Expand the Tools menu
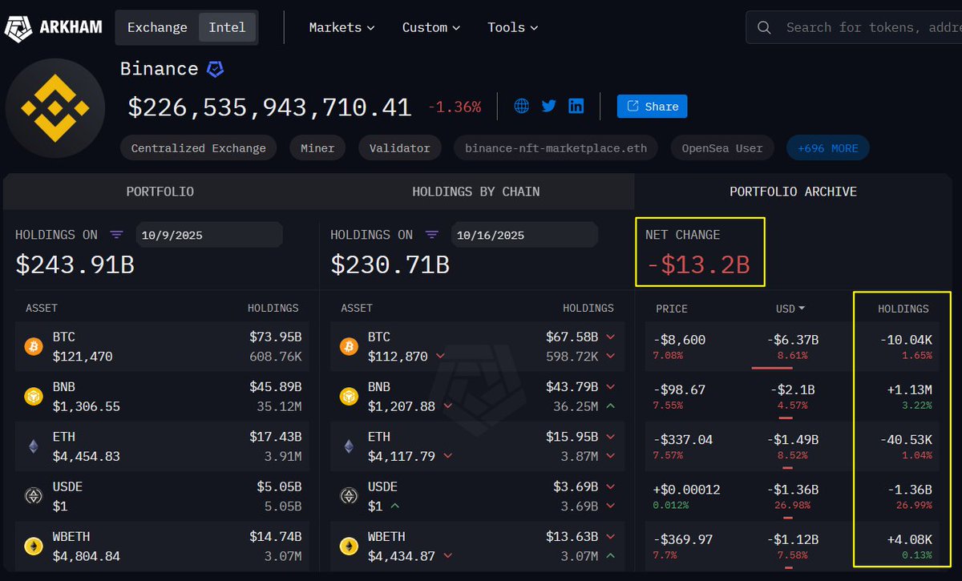This screenshot has width=962, height=581. click(x=512, y=27)
